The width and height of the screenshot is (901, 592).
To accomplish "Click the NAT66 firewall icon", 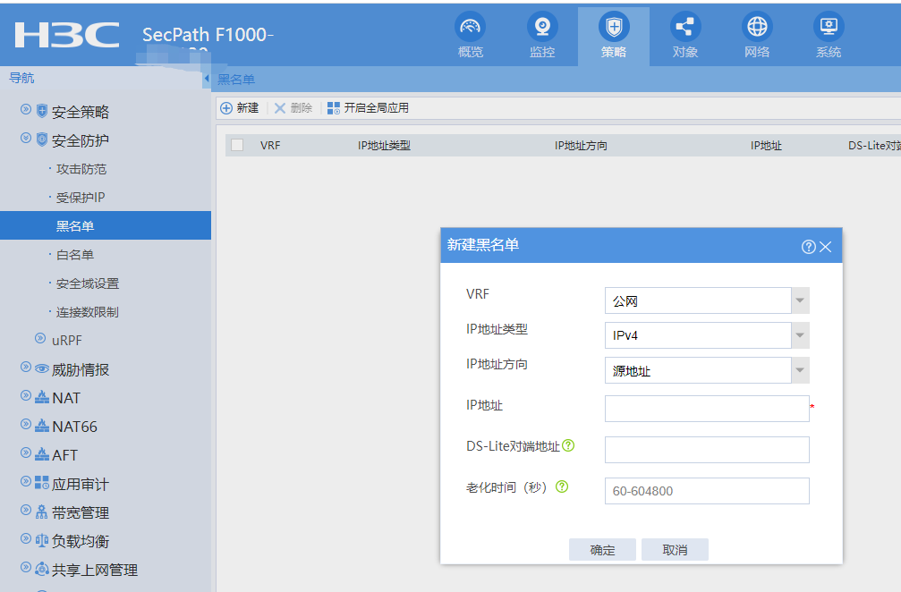I will click(x=42, y=426).
